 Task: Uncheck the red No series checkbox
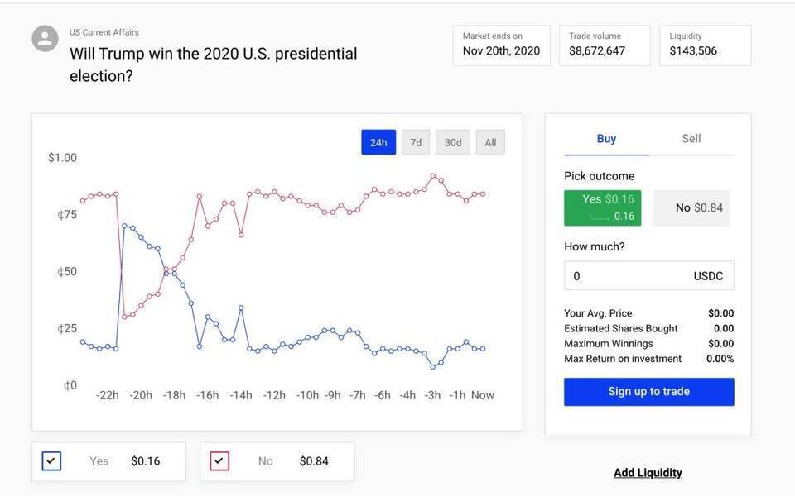(219, 461)
